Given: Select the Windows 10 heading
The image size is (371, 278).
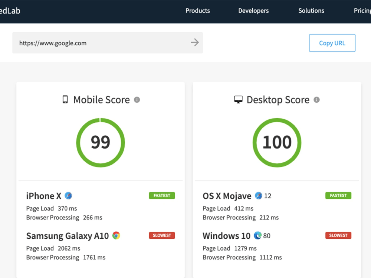Looking at the screenshot, I should tap(226, 236).
